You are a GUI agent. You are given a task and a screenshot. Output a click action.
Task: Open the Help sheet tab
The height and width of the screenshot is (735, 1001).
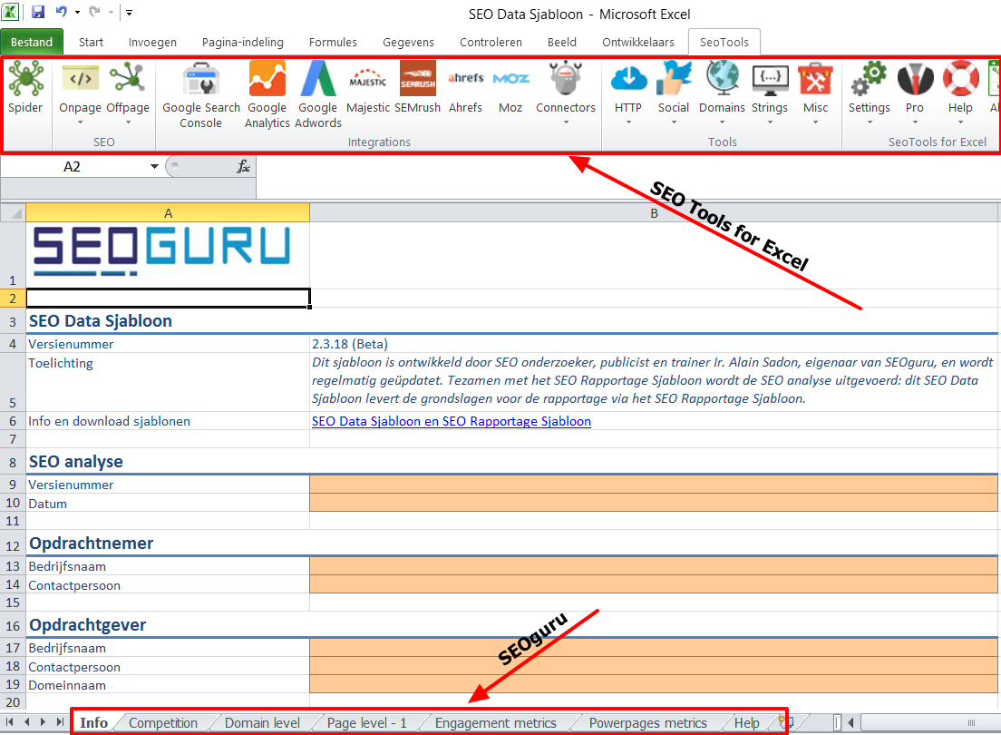(x=747, y=723)
